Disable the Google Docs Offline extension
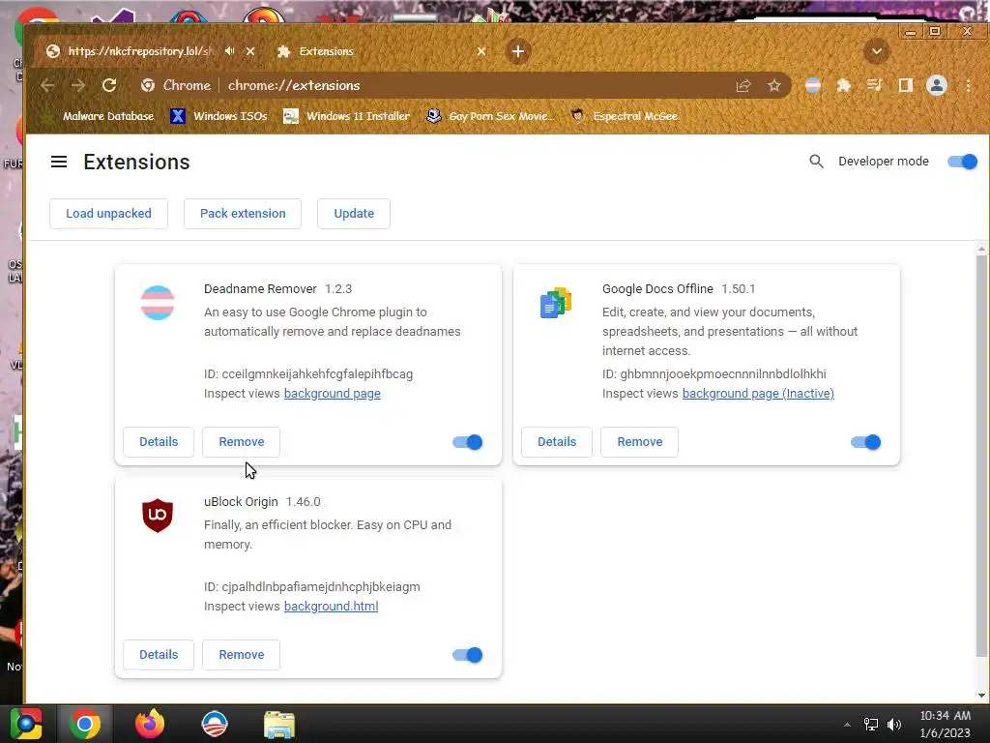Screen dimensions: 990x743 (x=866, y=442)
